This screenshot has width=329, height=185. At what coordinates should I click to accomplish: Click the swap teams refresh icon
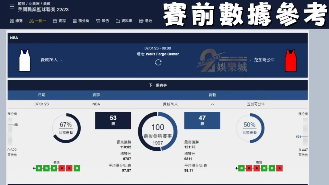(x=158, y=63)
